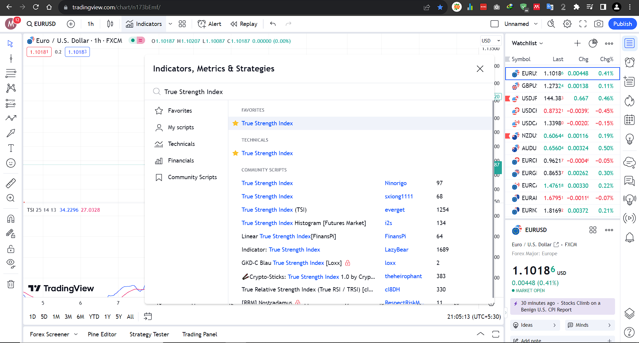Open quick search icon
Screen dimensions: 639x343
(x=551, y=24)
